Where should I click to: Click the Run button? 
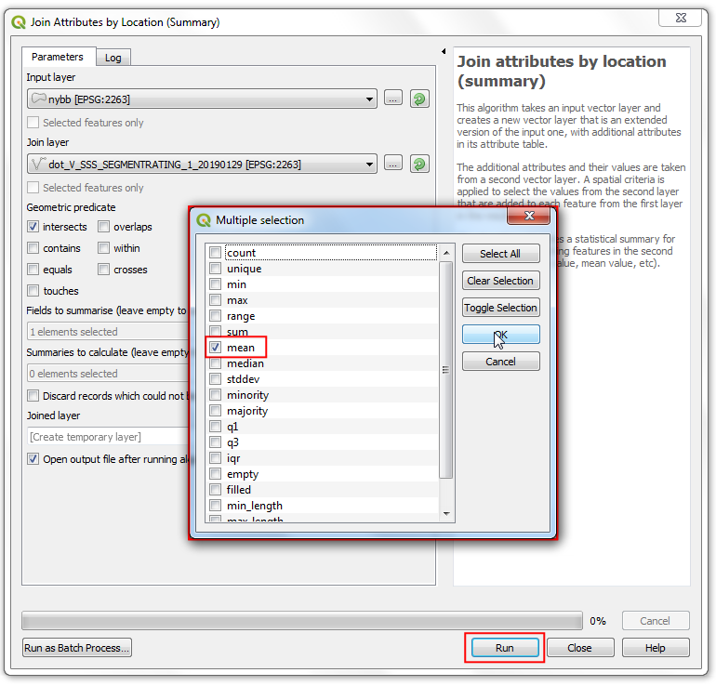pyautogui.click(x=504, y=648)
